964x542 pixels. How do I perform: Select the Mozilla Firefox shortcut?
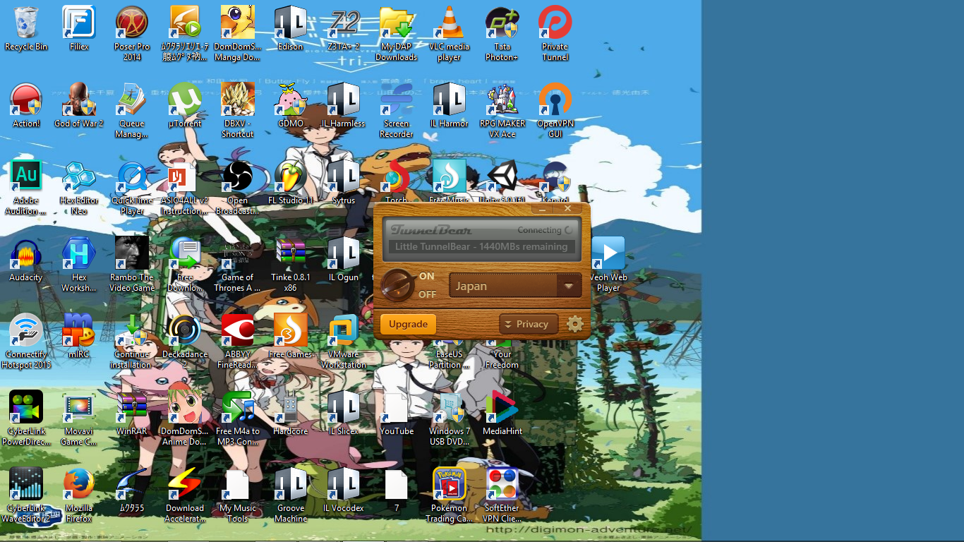click(x=79, y=495)
